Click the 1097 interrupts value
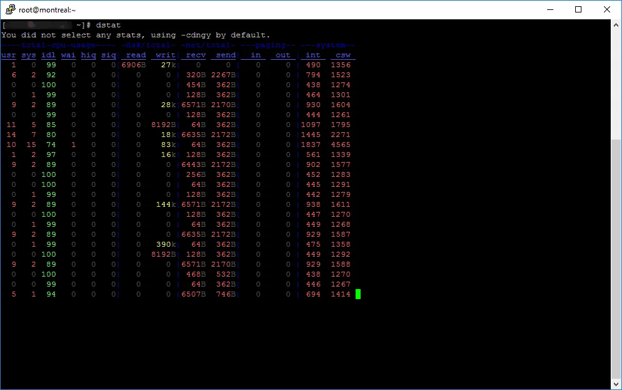 [x=311, y=125]
